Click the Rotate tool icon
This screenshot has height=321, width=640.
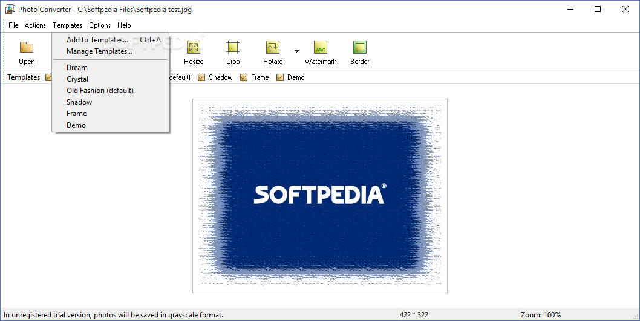[x=273, y=47]
